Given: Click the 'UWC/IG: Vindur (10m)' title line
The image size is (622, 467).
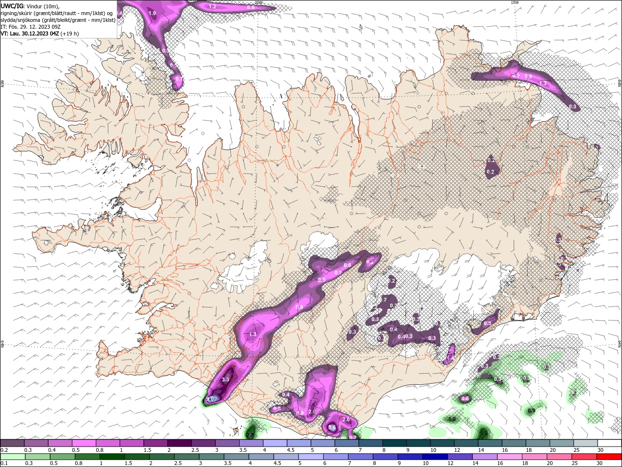Looking at the screenshot, I should coord(30,6).
